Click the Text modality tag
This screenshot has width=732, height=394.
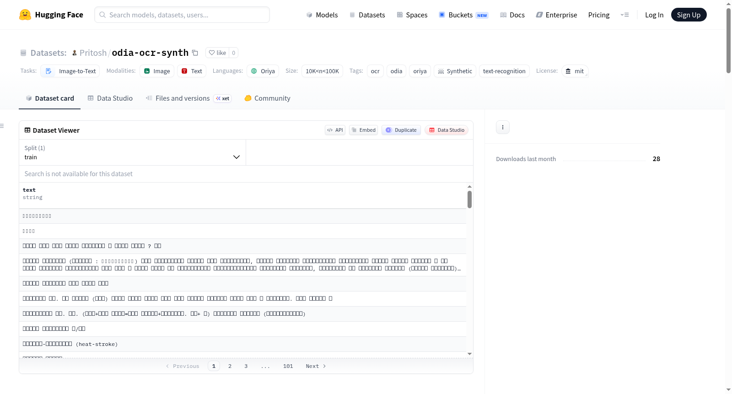[x=192, y=71]
